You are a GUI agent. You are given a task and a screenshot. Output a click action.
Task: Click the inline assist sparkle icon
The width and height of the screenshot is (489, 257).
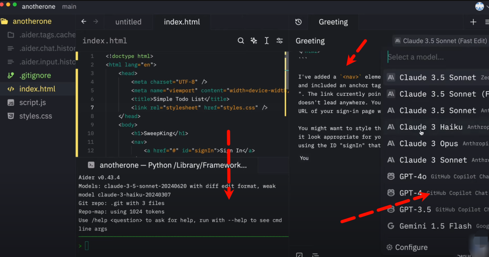click(254, 41)
